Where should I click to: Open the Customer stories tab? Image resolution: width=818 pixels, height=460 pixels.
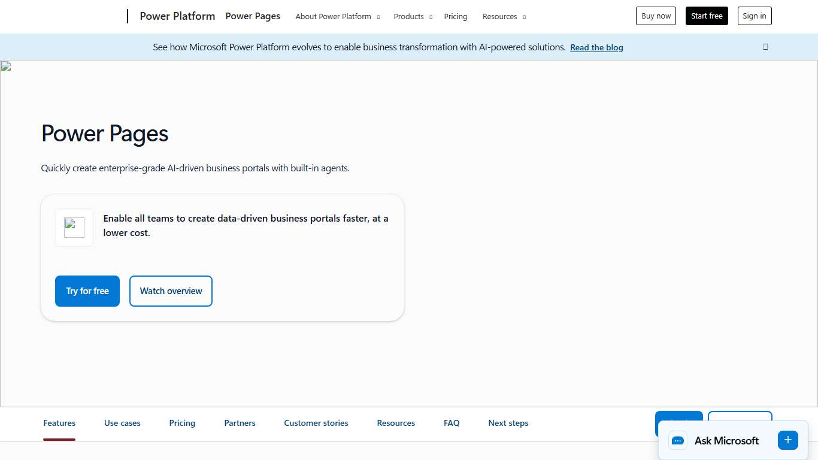pyautogui.click(x=316, y=423)
